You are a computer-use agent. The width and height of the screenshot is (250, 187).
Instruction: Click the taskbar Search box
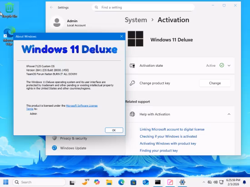click(39, 182)
